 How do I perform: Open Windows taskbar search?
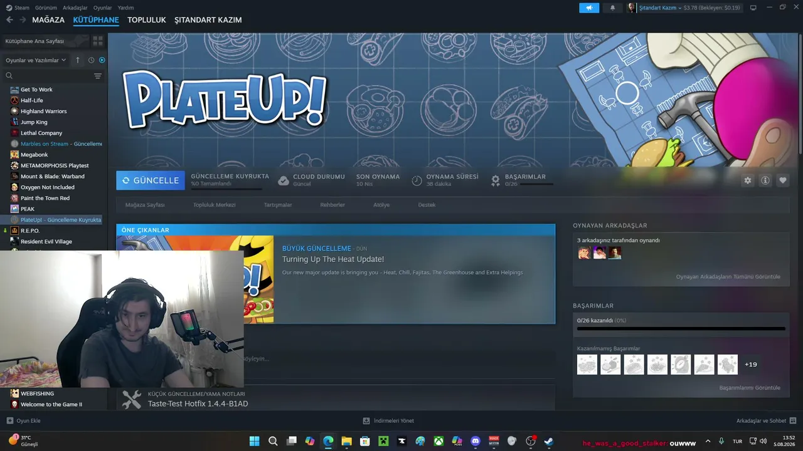tap(273, 441)
